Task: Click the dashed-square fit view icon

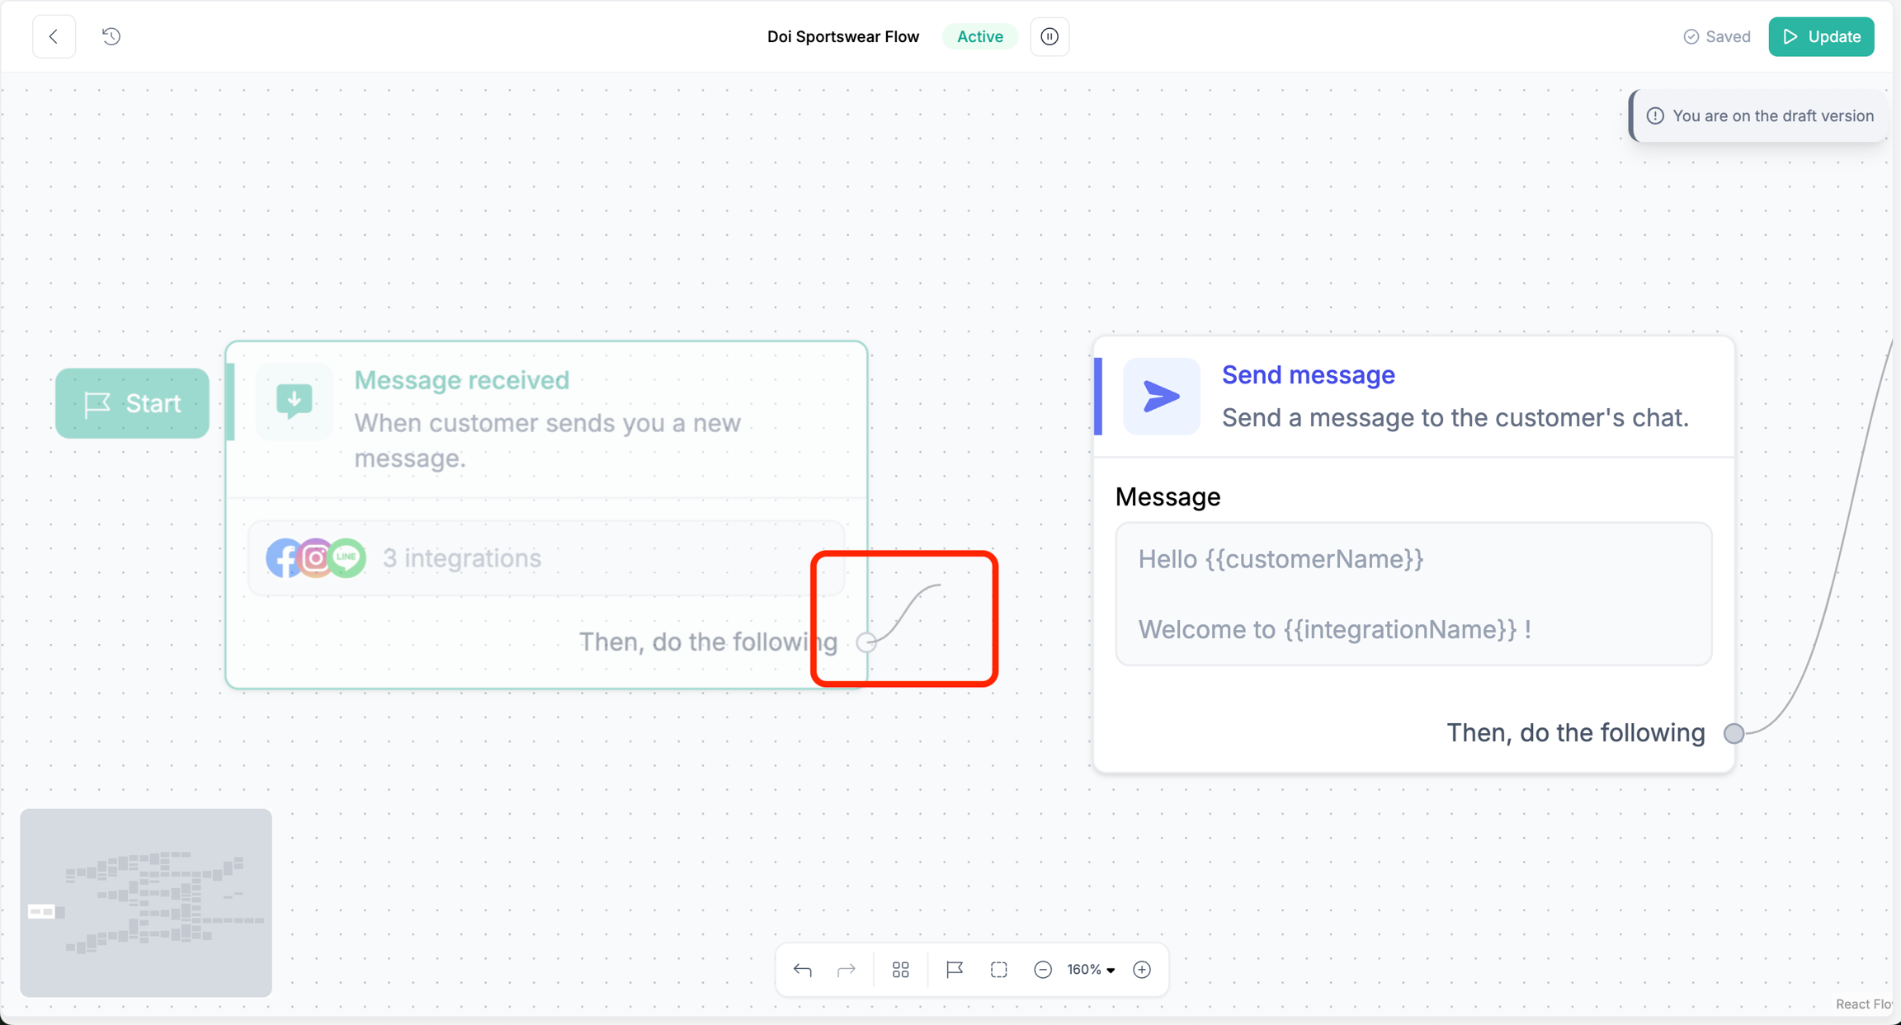Action: (x=999, y=970)
